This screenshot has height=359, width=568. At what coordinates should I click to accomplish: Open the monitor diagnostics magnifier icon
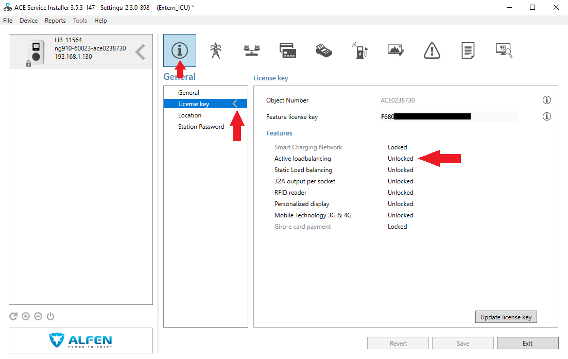[504, 50]
